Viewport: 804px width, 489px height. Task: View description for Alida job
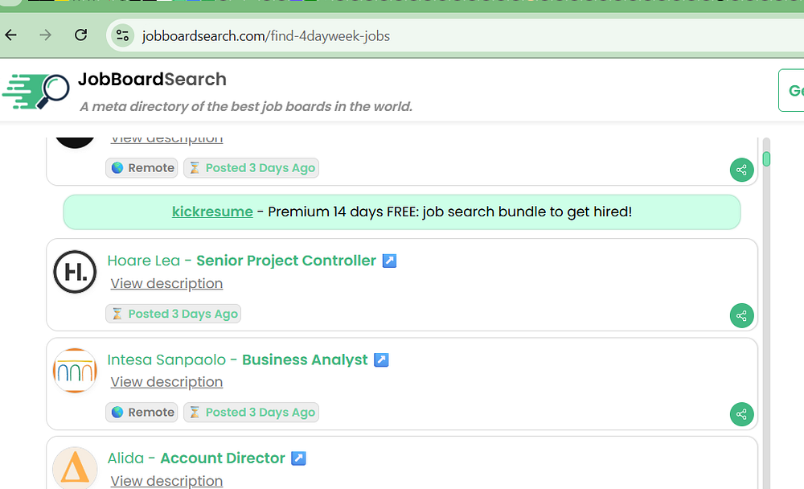(x=166, y=481)
